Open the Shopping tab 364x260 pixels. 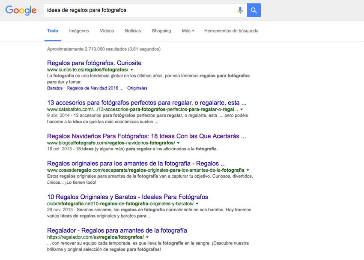tap(161, 31)
